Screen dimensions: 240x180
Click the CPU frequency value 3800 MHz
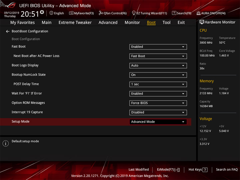206,43
